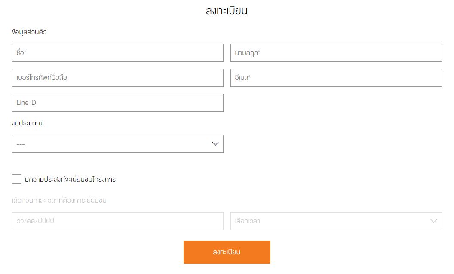Click the มีความประสงค์จะเยี่ยมชมโครงการ label text
The height and width of the screenshot is (274, 454).
(70, 180)
